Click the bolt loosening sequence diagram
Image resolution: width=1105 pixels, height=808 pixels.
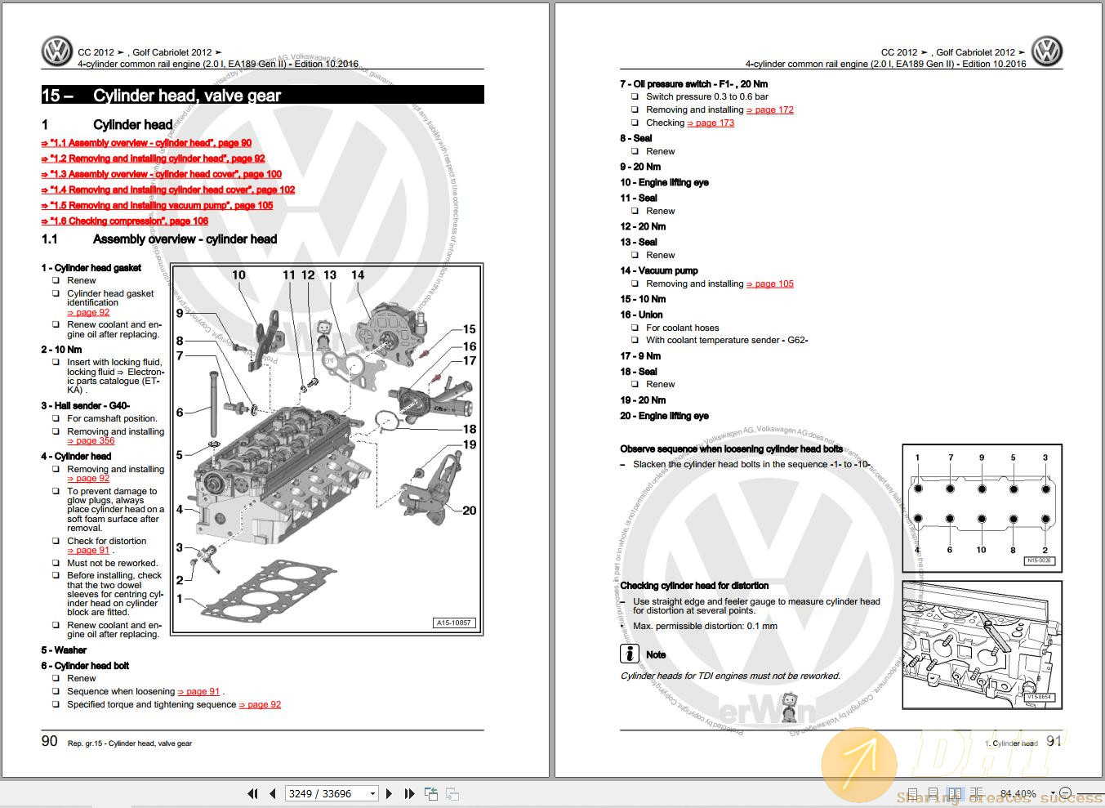click(x=982, y=507)
